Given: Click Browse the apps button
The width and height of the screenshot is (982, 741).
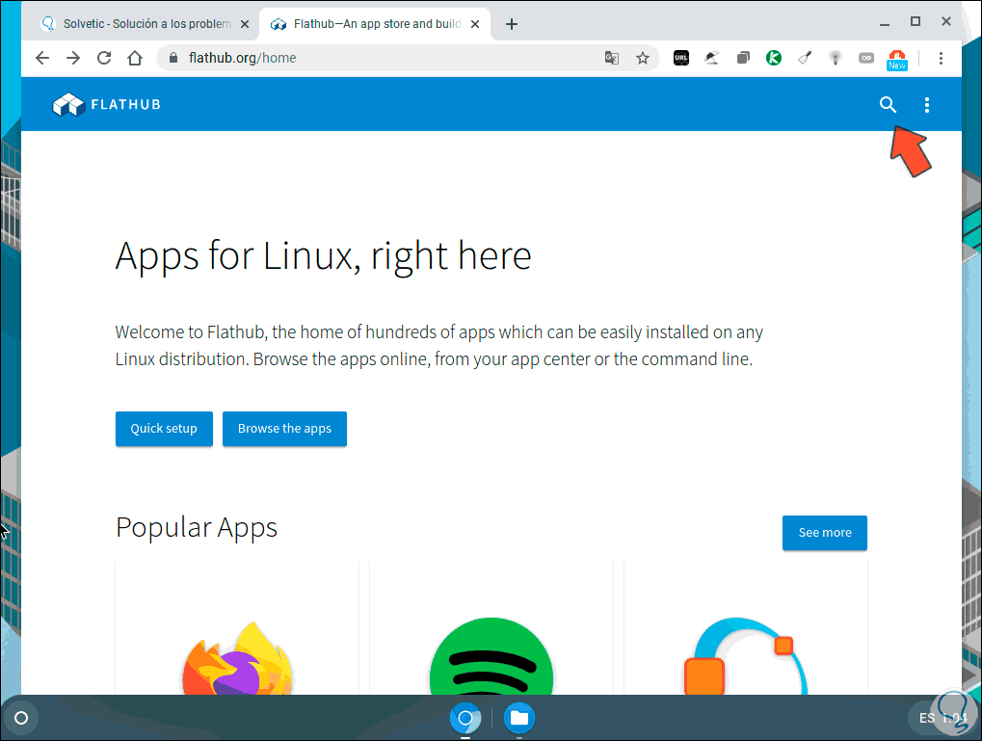Looking at the screenshot, I should pos(284,429).
